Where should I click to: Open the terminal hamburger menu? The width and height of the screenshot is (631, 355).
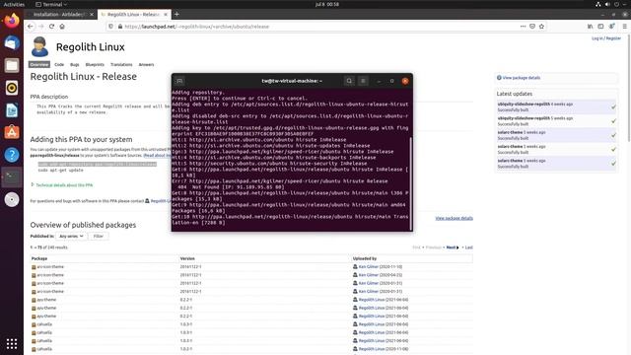(x=363, y=81)
